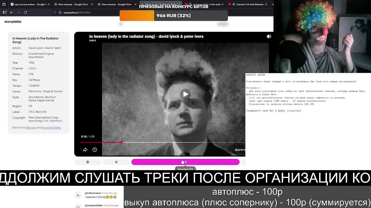Seek using the red video progress bar

163,142
